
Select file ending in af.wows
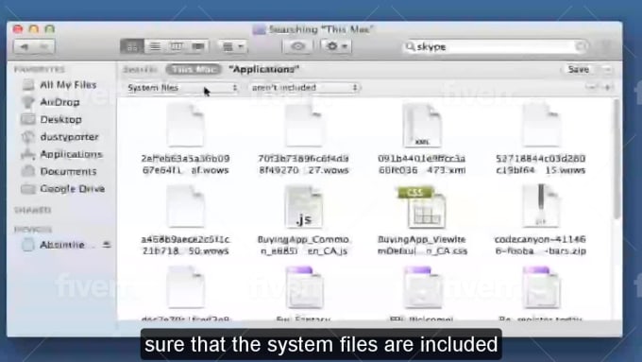pyautogui.click(x=185, y=139)
